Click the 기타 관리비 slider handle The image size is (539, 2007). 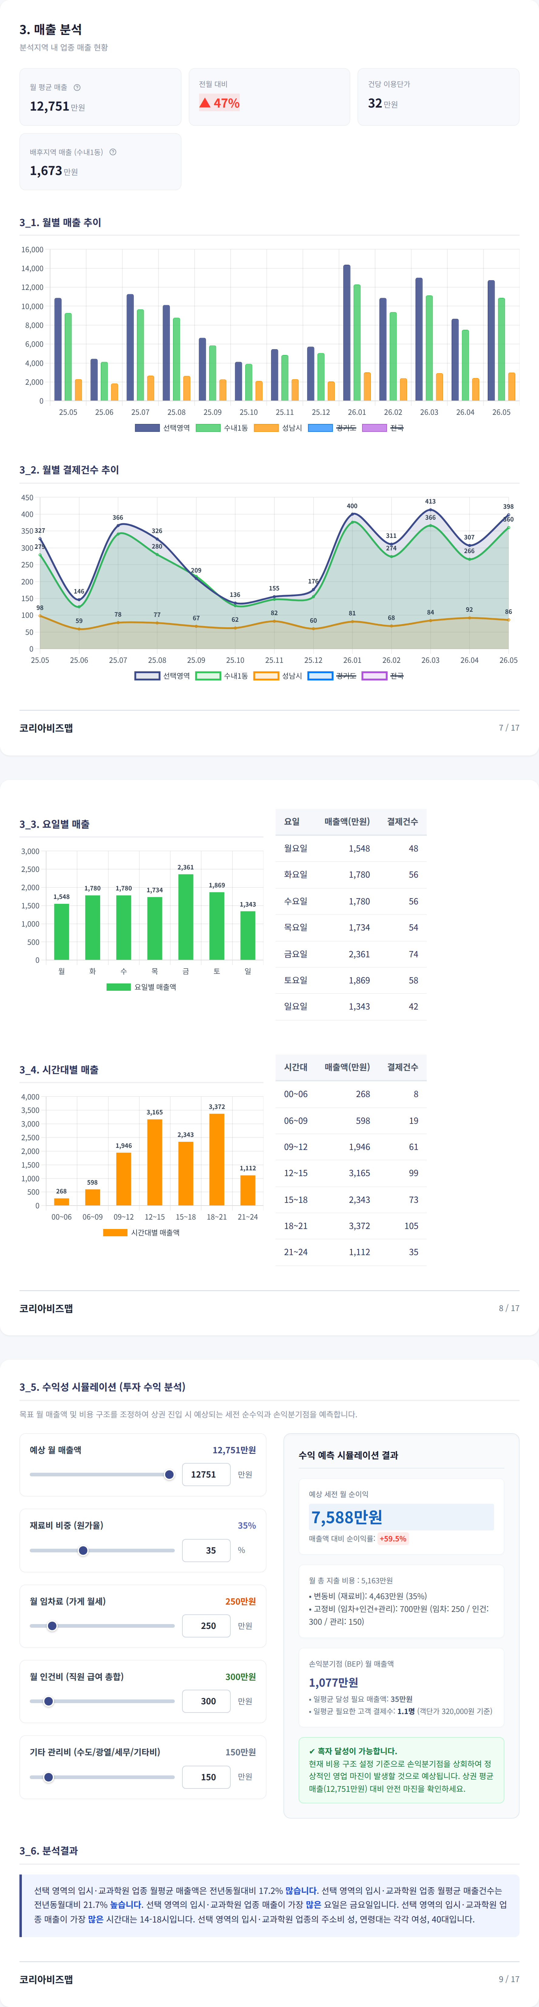(x=48, y=1777)
